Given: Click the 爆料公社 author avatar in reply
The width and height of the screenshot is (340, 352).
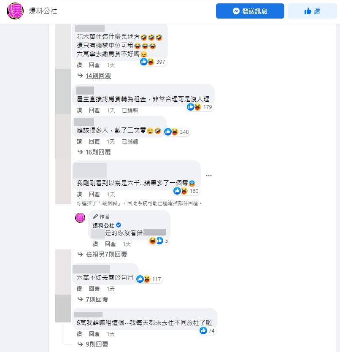Looking at the screenshot, I should pyautogui.click(x=80, y=218).
